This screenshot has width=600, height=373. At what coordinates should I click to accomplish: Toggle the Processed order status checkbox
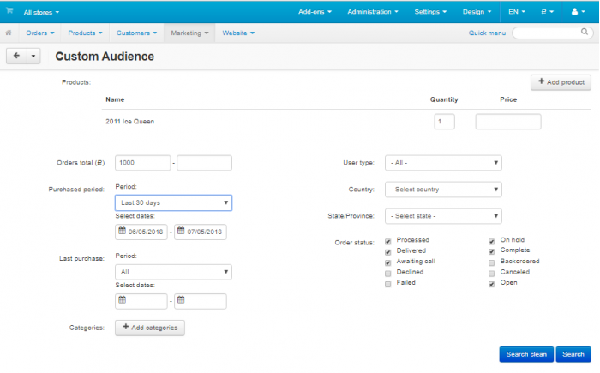(x=388, y=241)
